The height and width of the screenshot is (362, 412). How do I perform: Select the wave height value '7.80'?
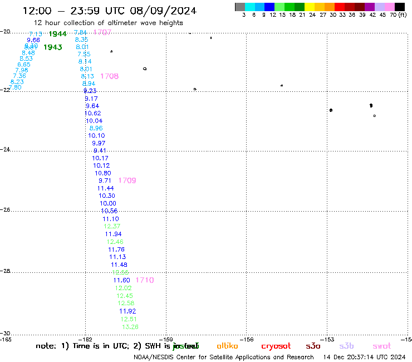[x=15, y=87]
